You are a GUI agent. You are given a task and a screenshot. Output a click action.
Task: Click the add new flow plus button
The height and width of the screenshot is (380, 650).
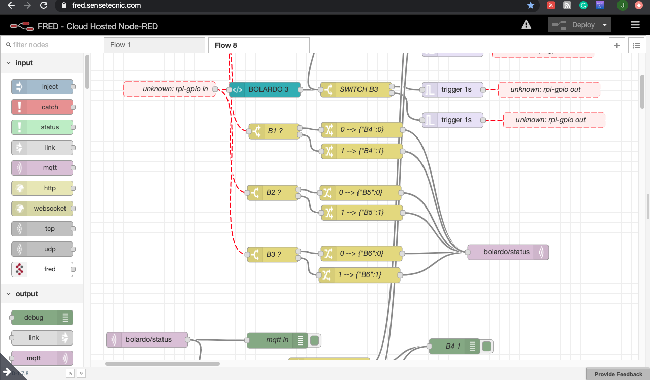pyautogui.click(x=616, y=45)
